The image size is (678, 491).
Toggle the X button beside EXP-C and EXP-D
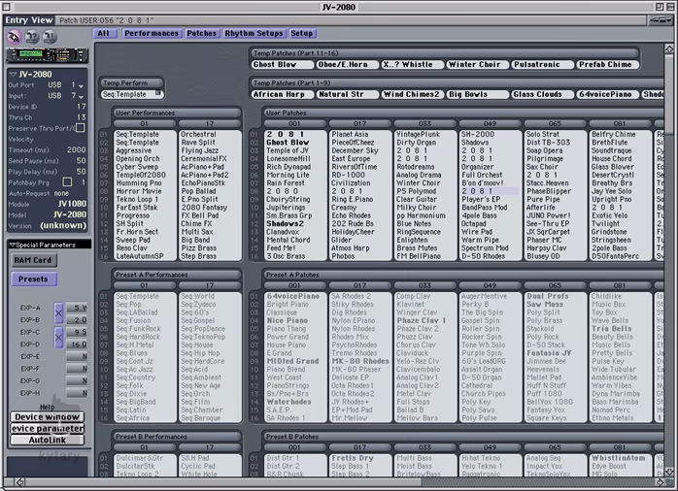pos(59,338)
